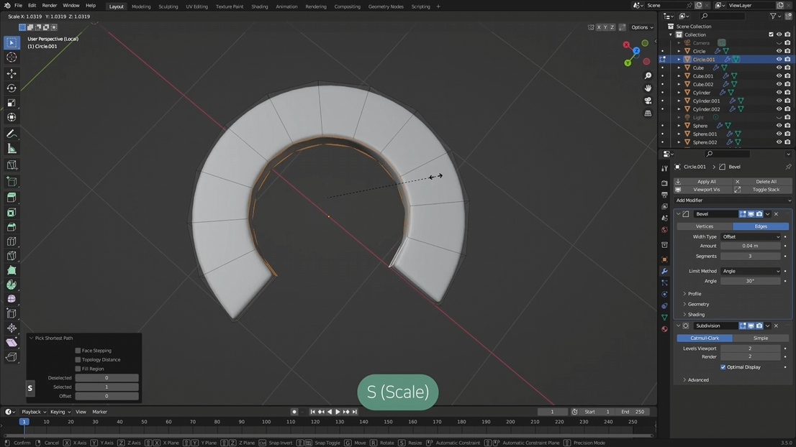Select the Shear tool
Image resolution: width=796 pixels, height=447 pixels.
[x=12, y=343]
